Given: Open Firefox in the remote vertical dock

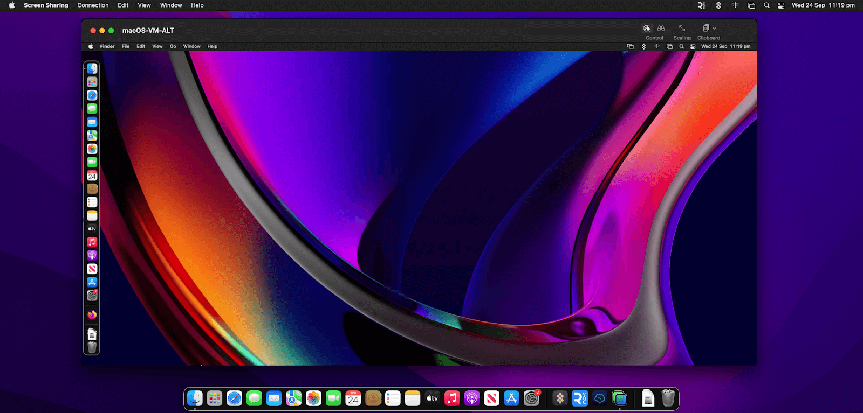Looking at the screenshot, I should [x=92, y=314].
